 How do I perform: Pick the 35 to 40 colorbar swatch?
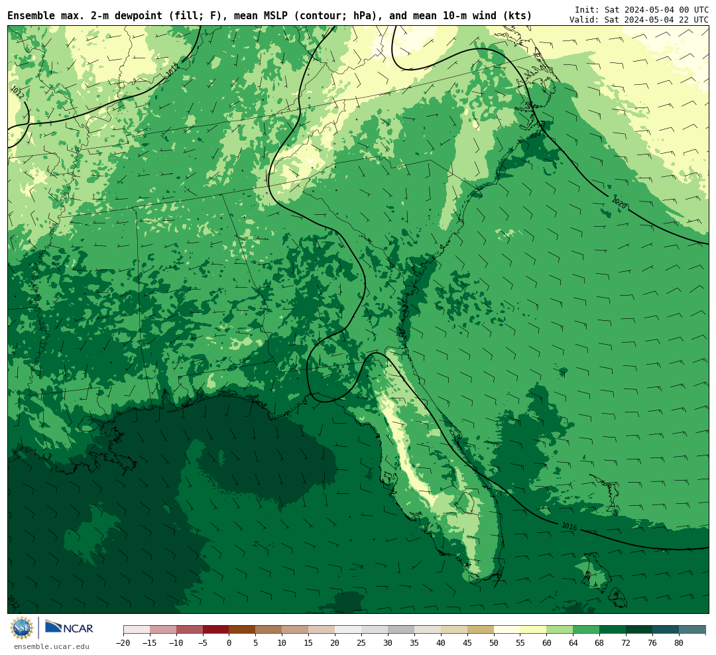click(x=428, y=630)
